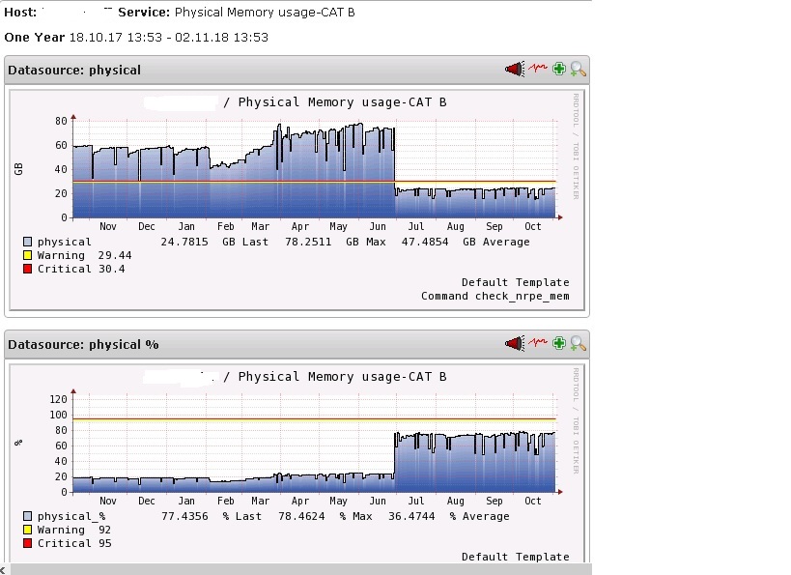Click the magnifier zoom icon in the physical datasource header

[x=578, y=69]
